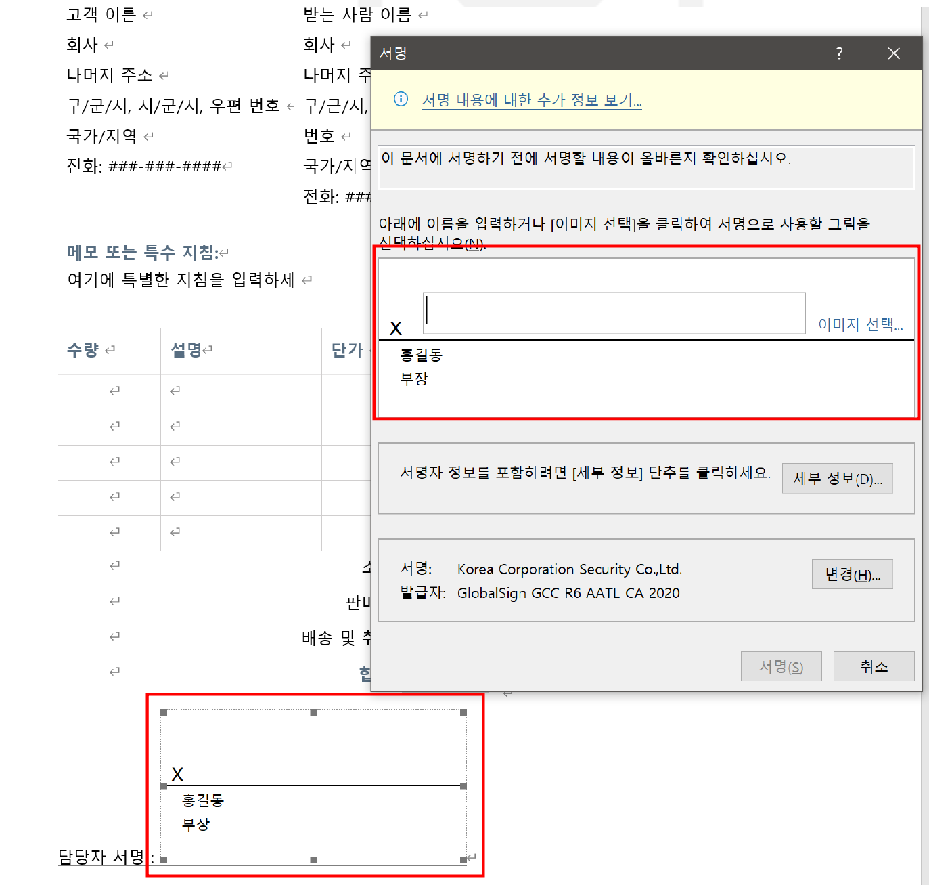Viewport: 929px width, 885px height.
Task: Open the "서명 내용에 대한 추가 정보 보기" link
Action: point(532,100)
